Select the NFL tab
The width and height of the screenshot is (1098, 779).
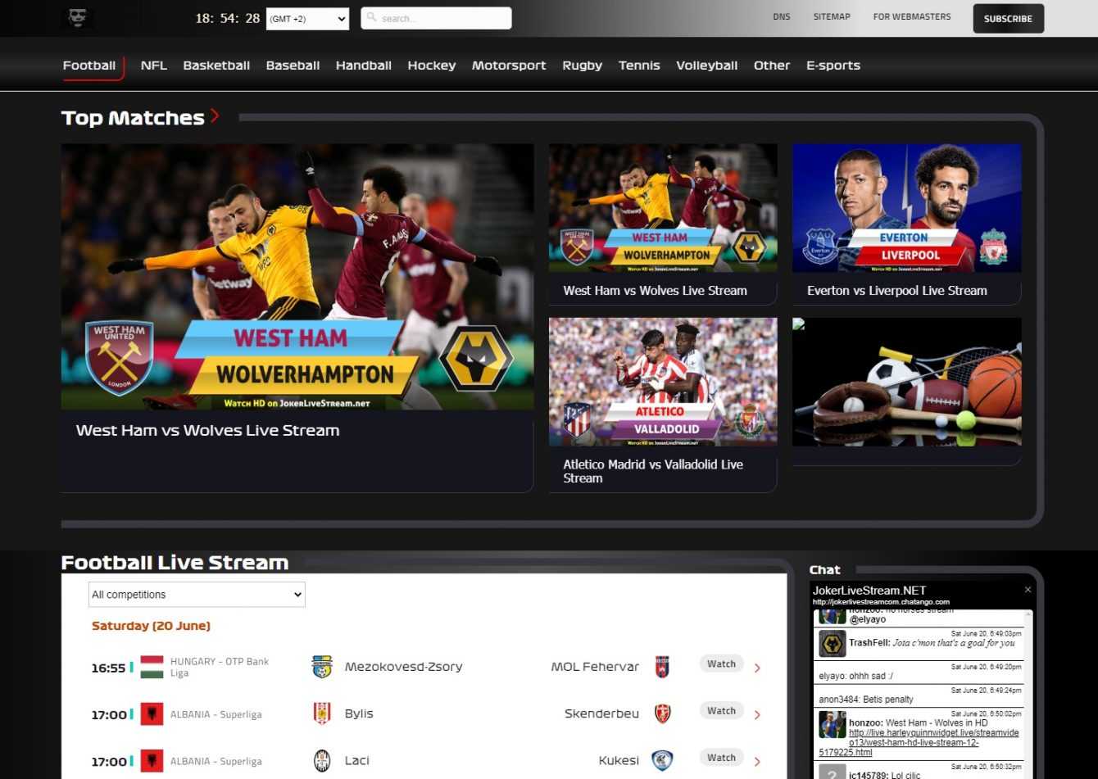pyautogui.click(x=153, y=66)
